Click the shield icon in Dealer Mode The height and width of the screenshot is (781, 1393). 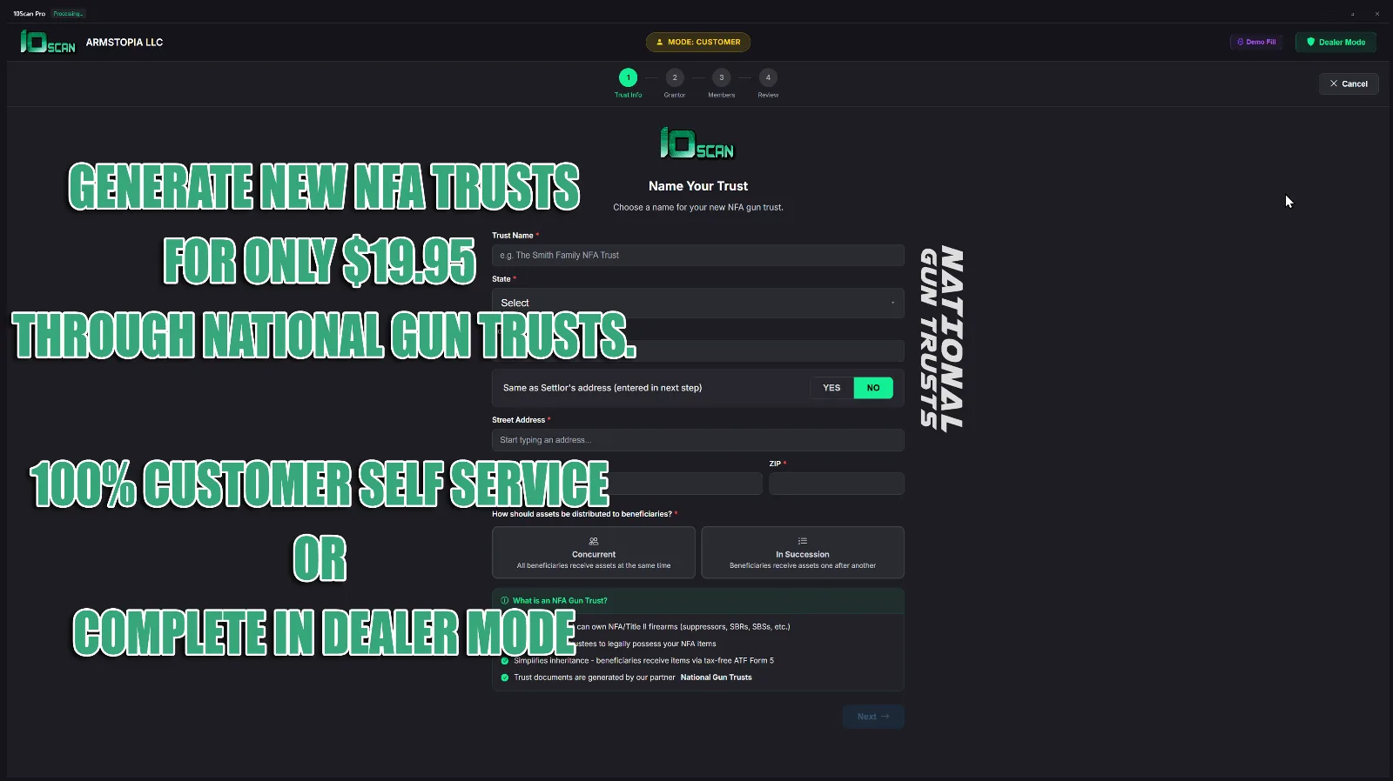click(x=1310, y=42)
